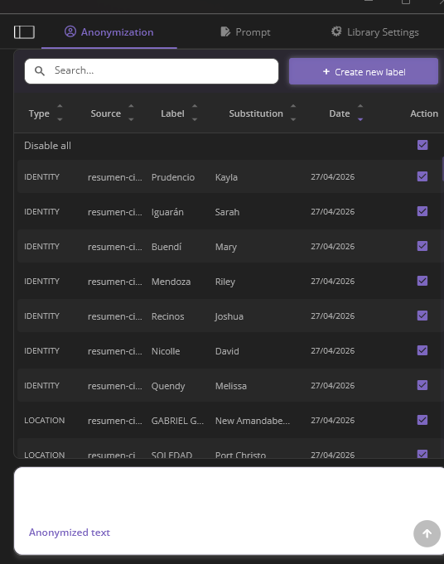Click the Buendí label cell
Image resolution: width=444 pixels, height=564 pixels.
[x=166, y=247]
